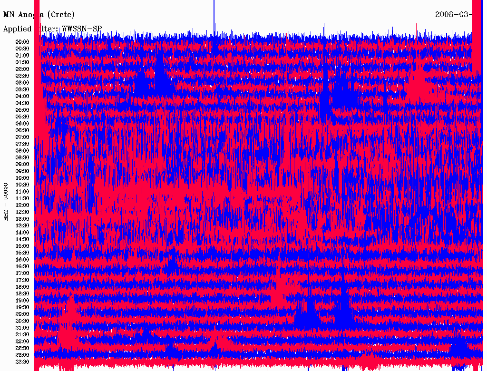Select the 16:30 time label

point(22,267)
